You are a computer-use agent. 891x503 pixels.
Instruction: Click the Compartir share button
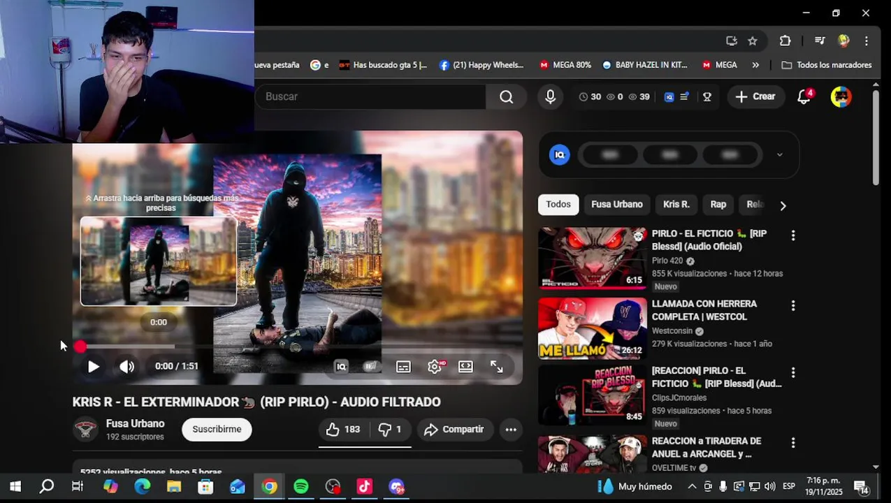455,430
